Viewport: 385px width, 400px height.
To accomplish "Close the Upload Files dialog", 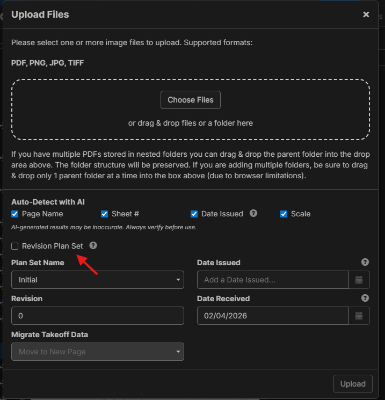I will tap(366, 14).
